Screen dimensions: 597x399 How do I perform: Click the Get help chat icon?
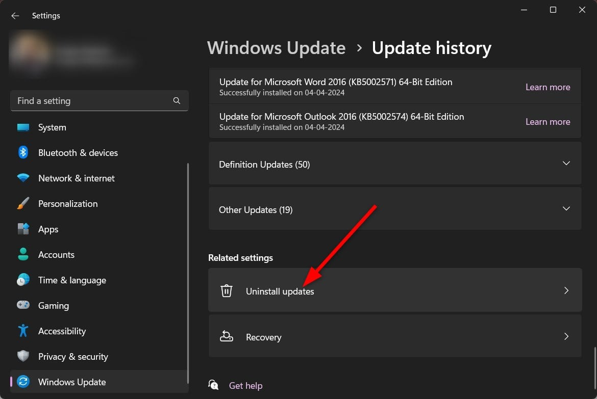214,385
